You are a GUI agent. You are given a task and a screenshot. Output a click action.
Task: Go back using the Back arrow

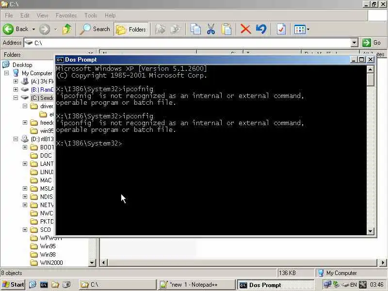coord(16,29)
